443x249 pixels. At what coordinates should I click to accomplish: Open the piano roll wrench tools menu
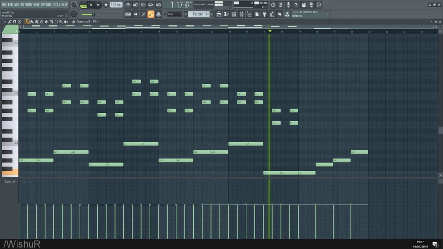pos(9,22)
